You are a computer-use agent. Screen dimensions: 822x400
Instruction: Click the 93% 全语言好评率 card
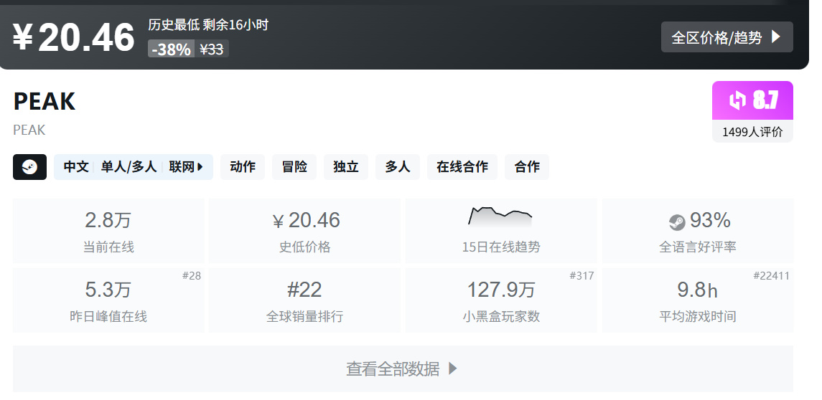(x=697, y=231)
